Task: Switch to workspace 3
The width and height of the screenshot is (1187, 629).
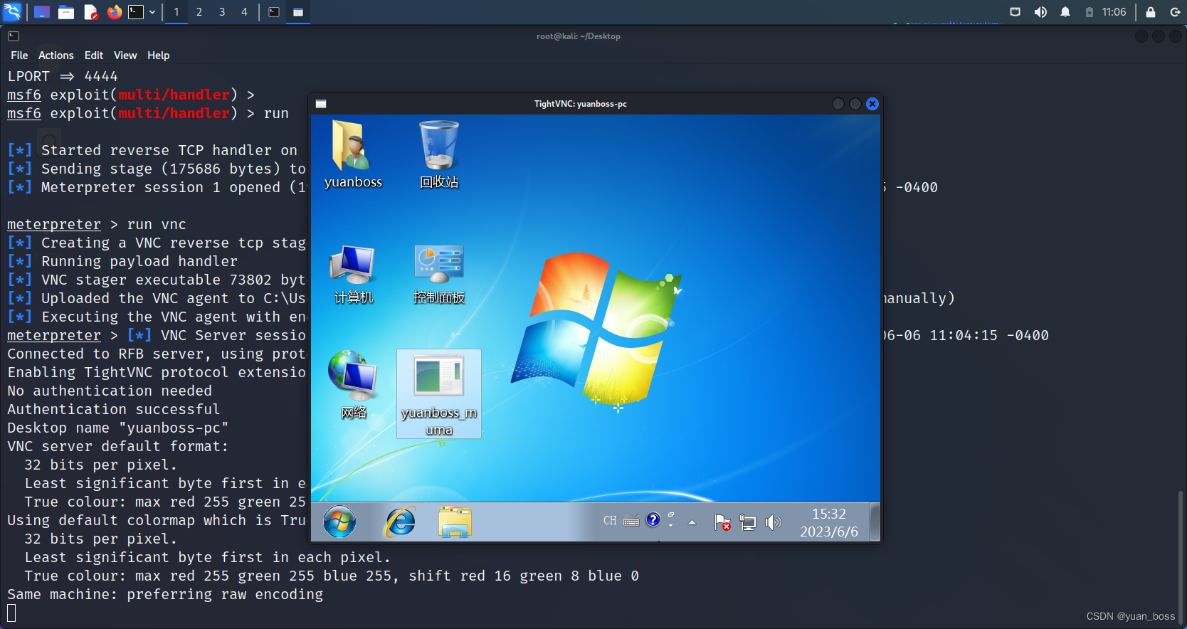Action: (222, 12)
